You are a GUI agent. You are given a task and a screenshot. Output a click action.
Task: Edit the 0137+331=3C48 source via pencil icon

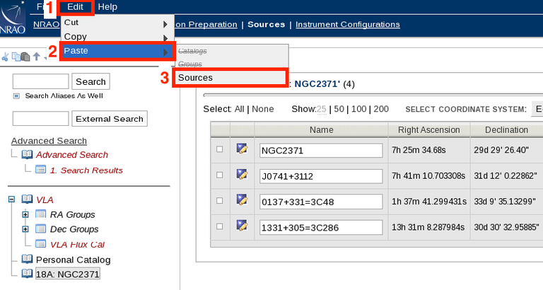(242, 199)
